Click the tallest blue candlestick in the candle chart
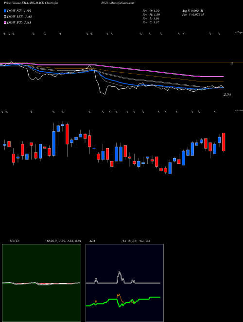This screenshot has width=243, height=322. click(54, 143)
